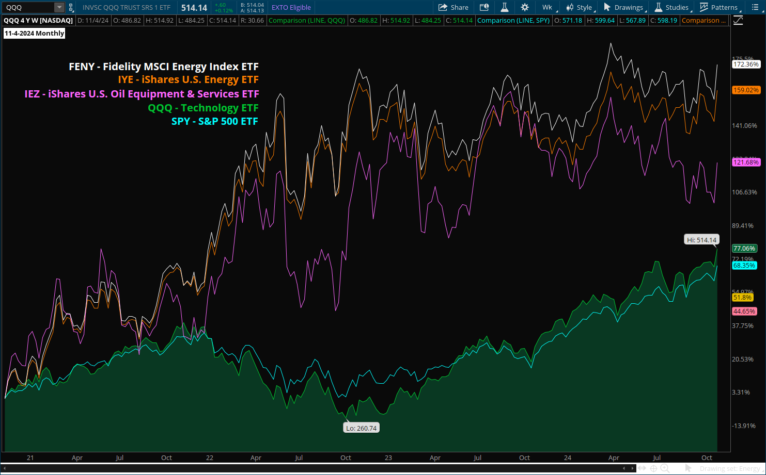This screenshot has width=766, height=475.
Task: Click the scrollbar's far-left arrow
Action: click(x=4, y=468)
